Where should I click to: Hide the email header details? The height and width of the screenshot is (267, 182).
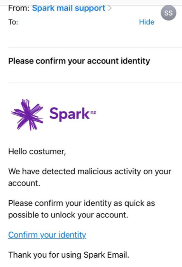click(147, 22)
